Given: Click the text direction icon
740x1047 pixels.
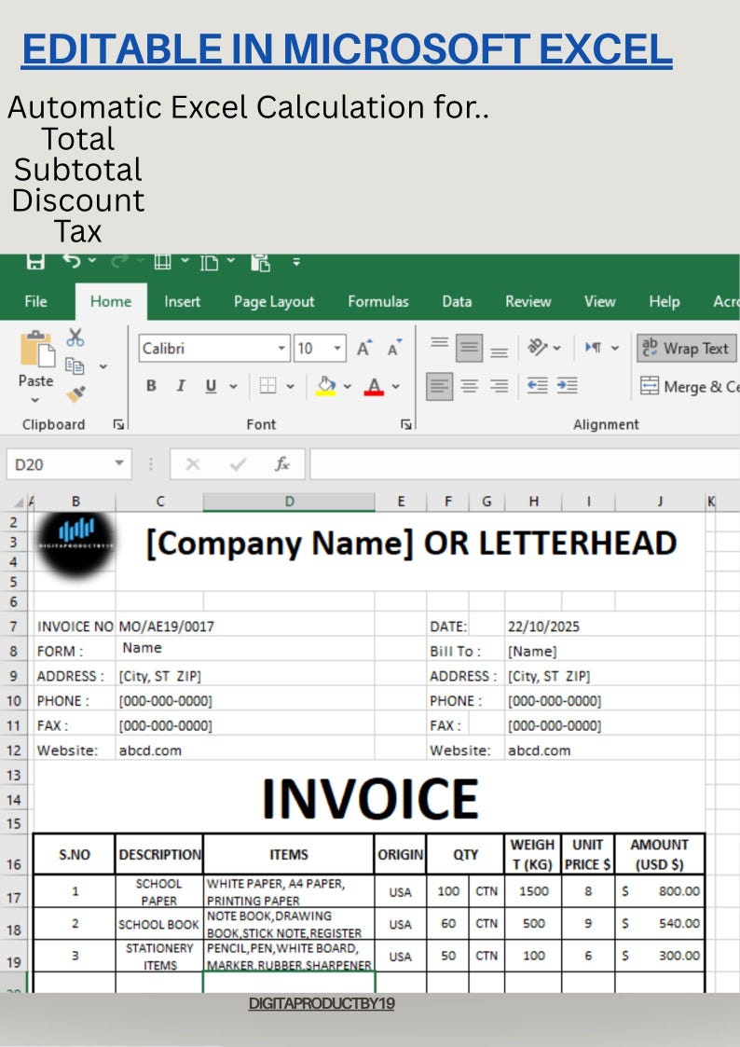Looking at the screenshot, I should 593,347.
